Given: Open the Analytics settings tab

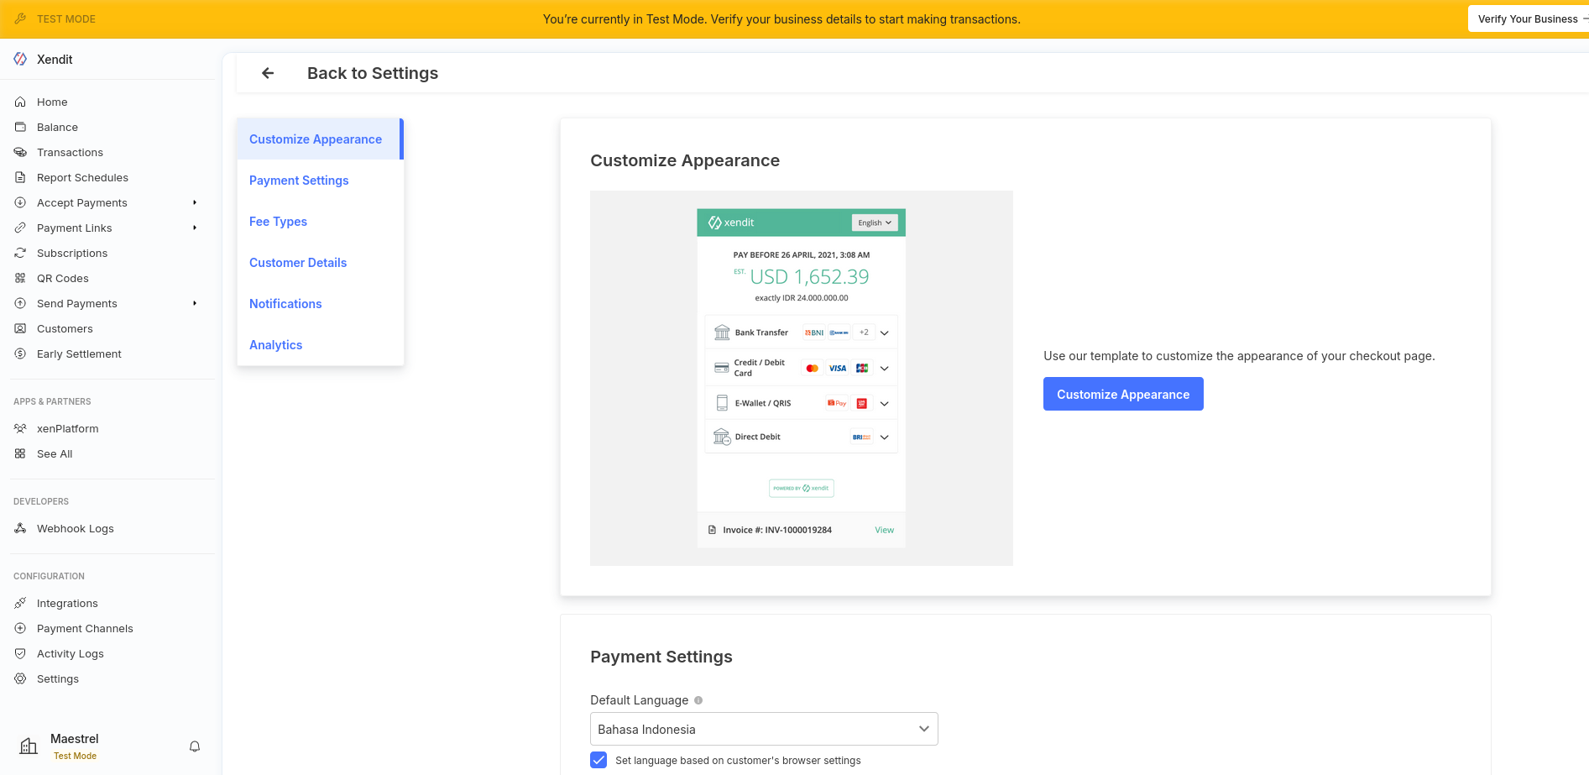Looking at the screenshot, I should (275, 345).
